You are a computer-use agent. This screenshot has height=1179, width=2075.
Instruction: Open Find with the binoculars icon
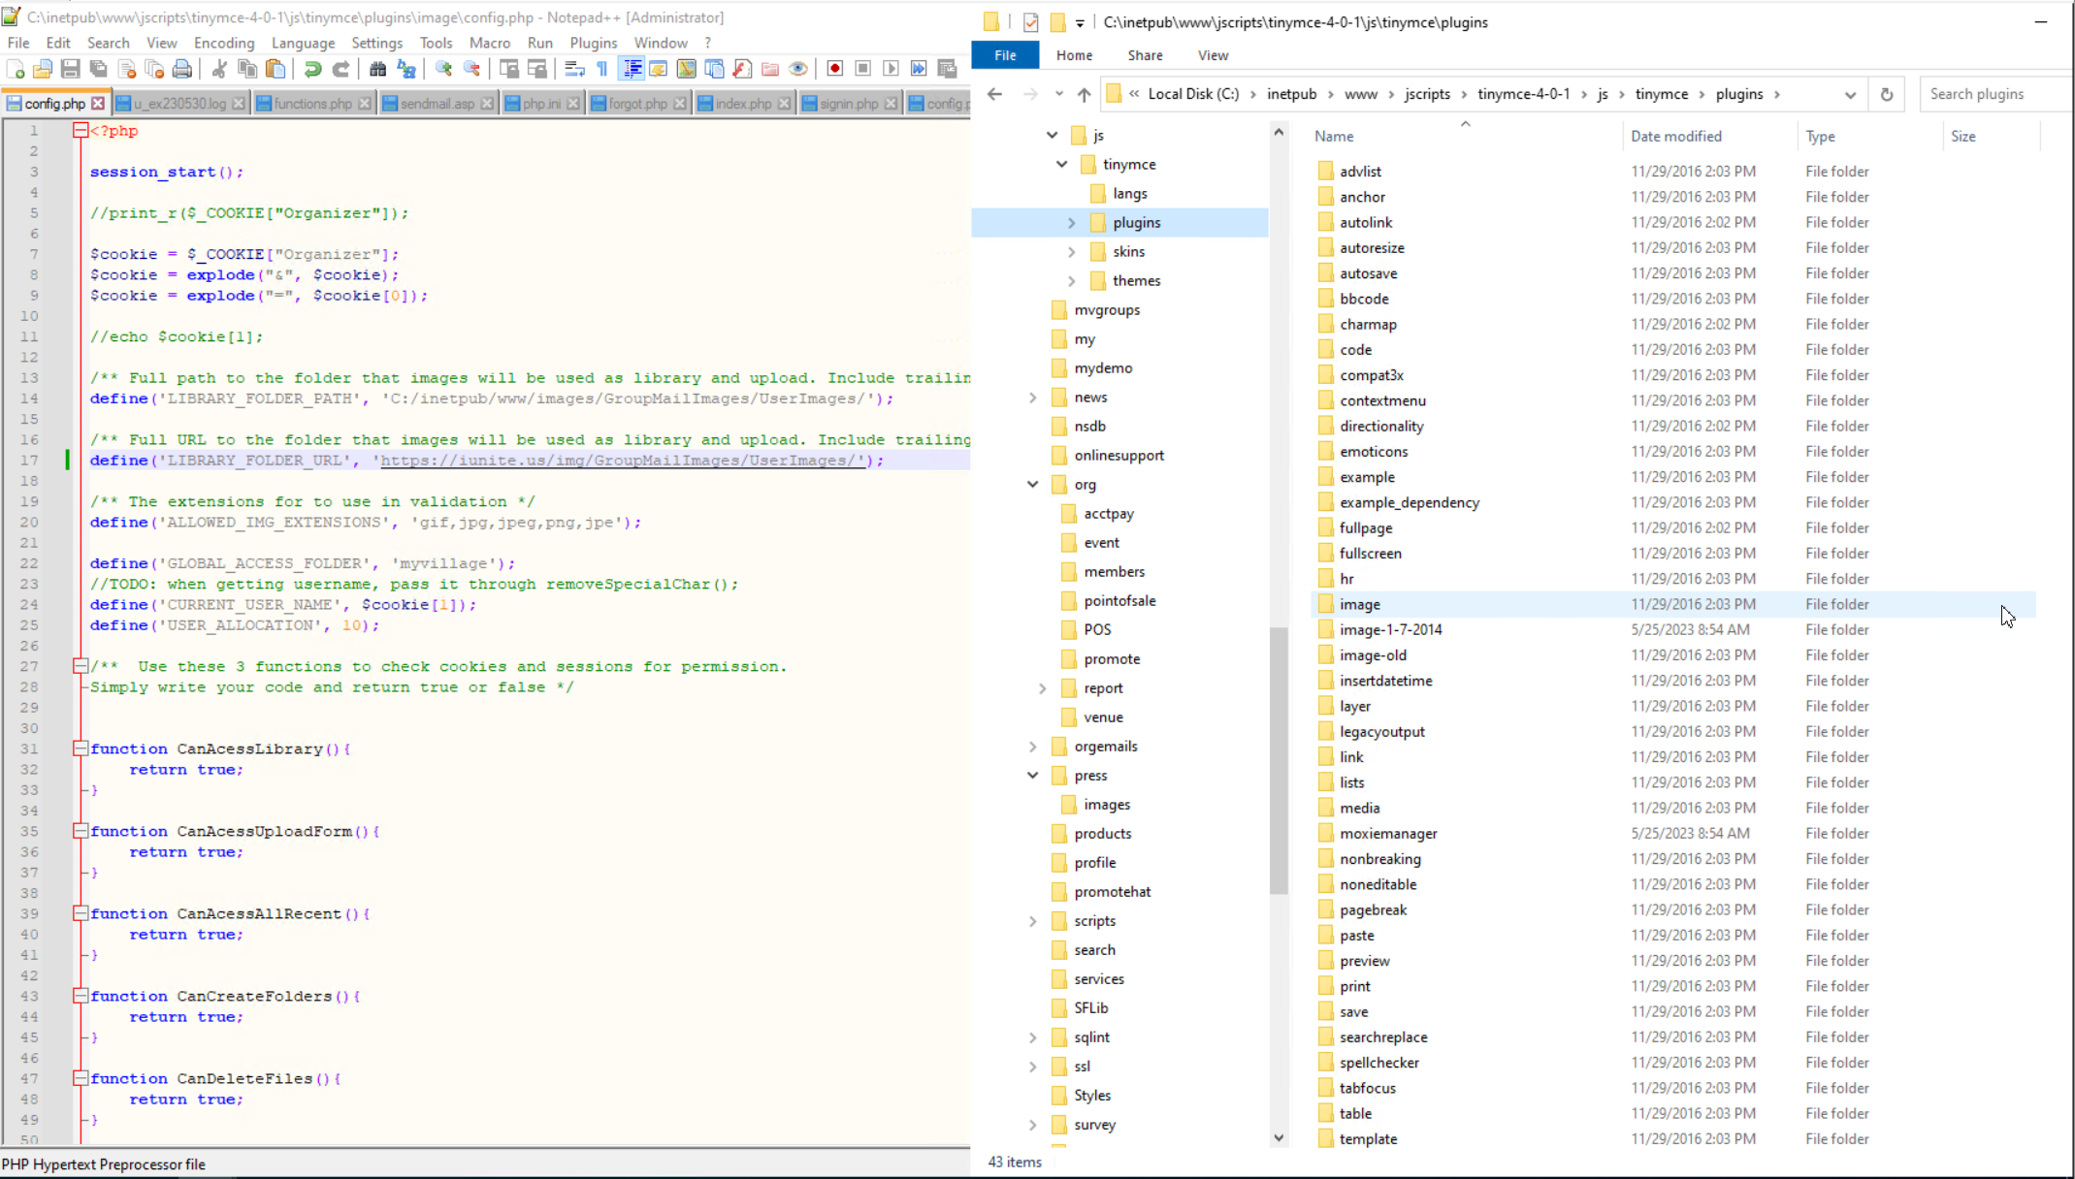tap(377, 69)
